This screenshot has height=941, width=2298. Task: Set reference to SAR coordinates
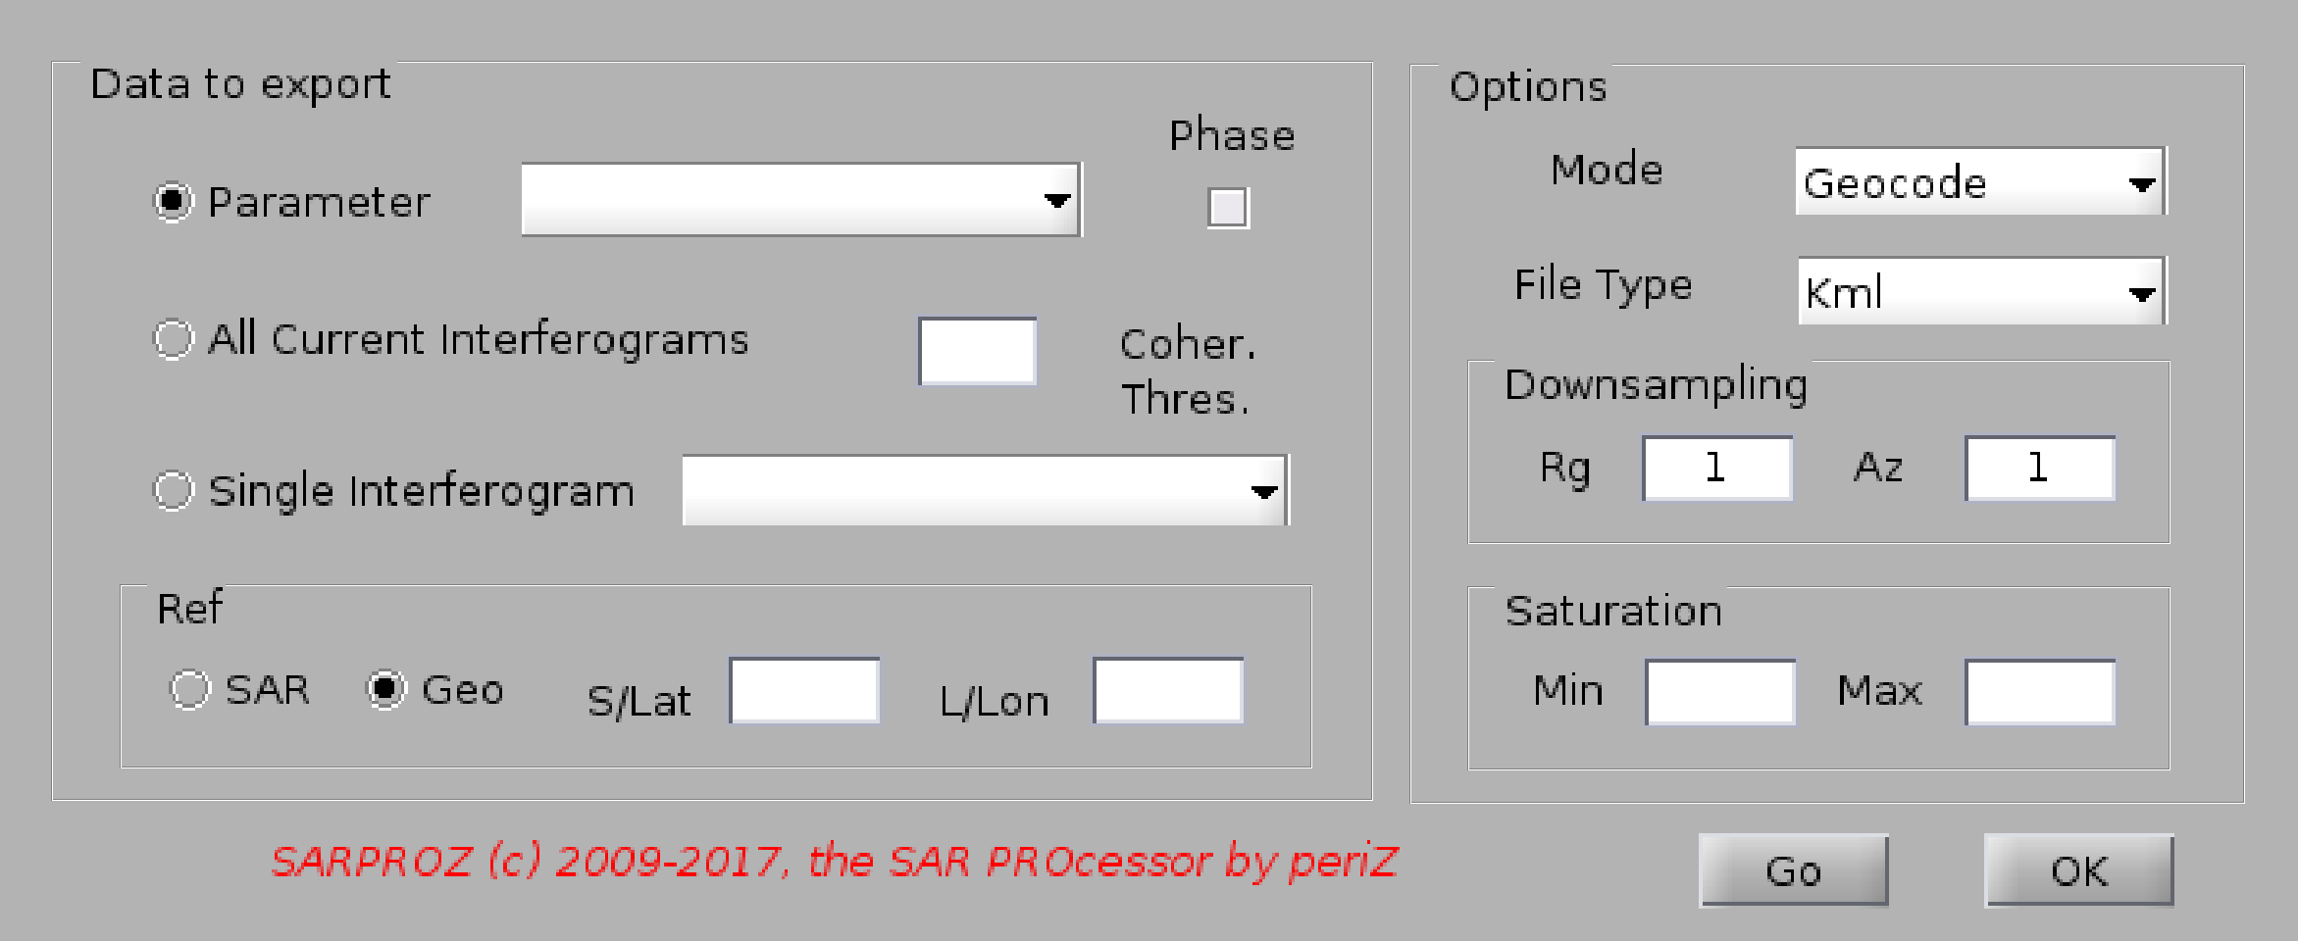coord(190,689)
